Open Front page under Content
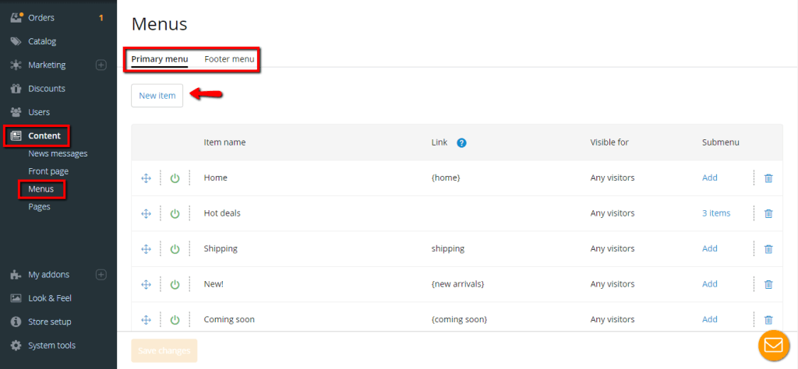The image size is (798, 369). click(48, 171)
